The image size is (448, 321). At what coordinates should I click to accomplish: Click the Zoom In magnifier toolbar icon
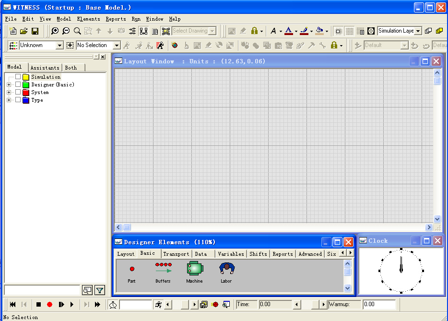click(55, 31)
